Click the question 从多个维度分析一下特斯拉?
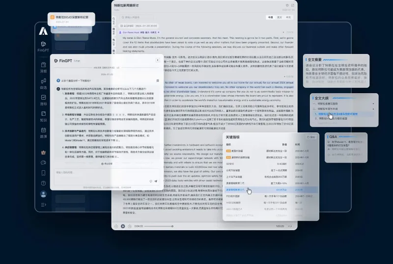Screen dimensions: 393x264 76,80
